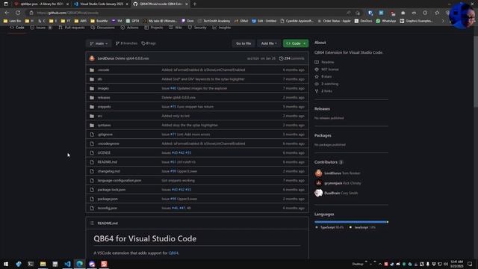Screen dimensions: 478x269
Task: Click issue #40 link in images row
Action: pos(173,88)
